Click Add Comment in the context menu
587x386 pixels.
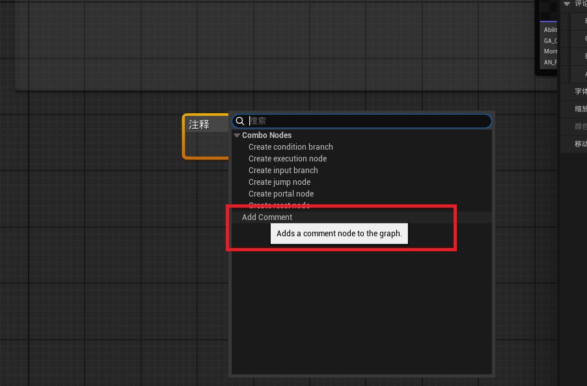tap(267, 217)
